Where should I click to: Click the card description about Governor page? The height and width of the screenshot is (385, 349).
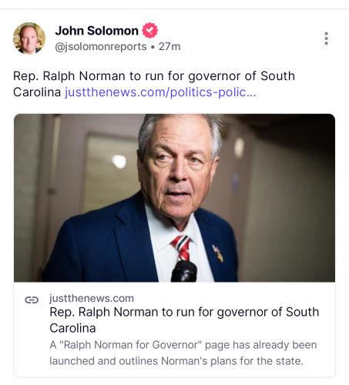click(x=183, y=353)
